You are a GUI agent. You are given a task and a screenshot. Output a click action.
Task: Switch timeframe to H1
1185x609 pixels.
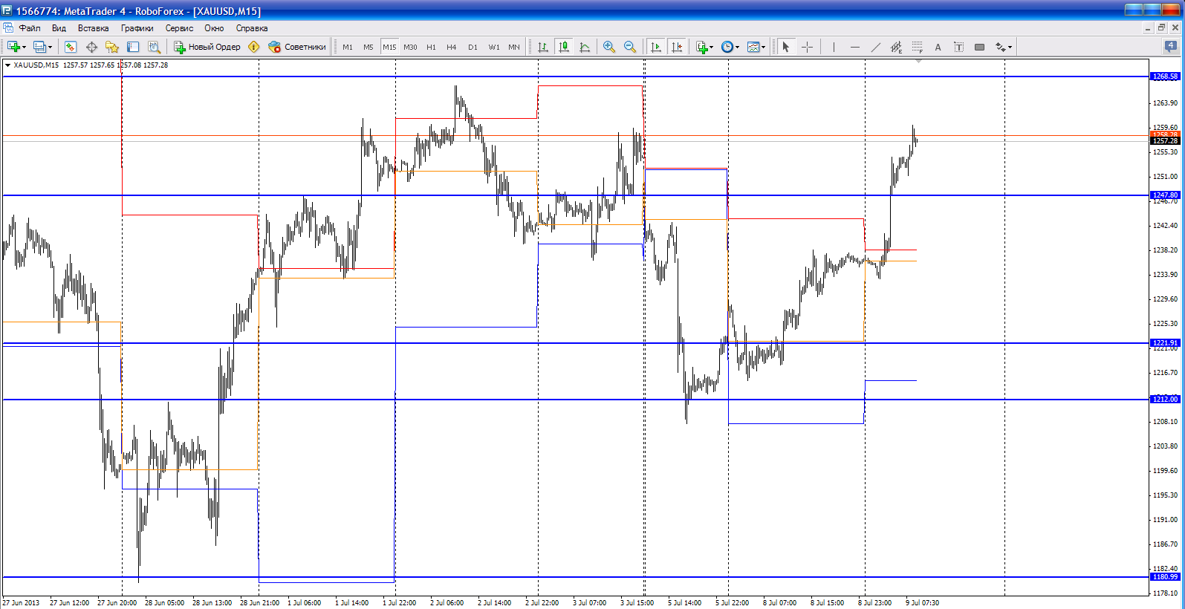pyautogui.click(x=431, y=47)
